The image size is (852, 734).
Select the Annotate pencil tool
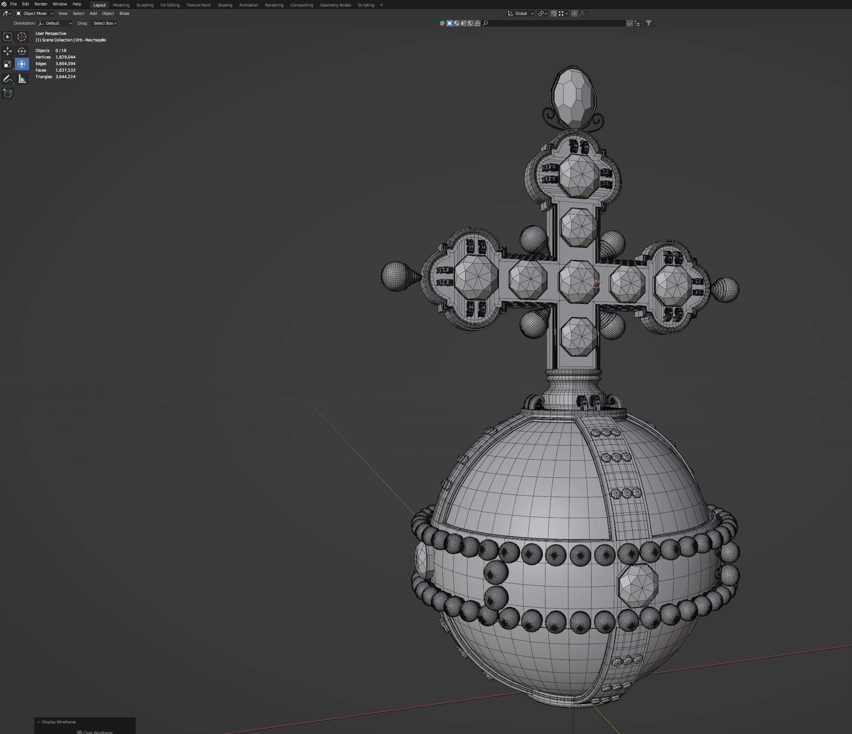point(7,78)
